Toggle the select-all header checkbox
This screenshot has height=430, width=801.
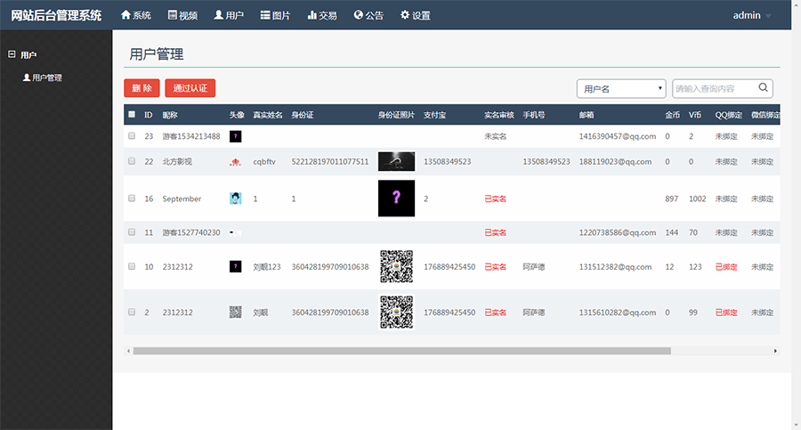(x=132, y=115)
